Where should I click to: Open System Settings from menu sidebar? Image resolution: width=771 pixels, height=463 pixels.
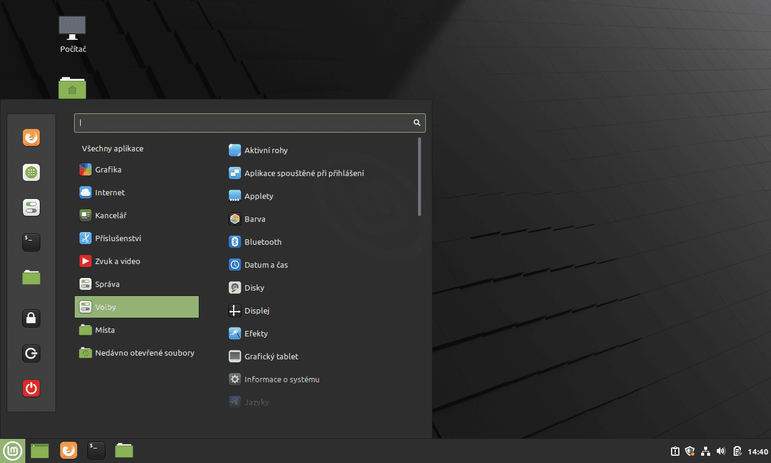(31, 207)
